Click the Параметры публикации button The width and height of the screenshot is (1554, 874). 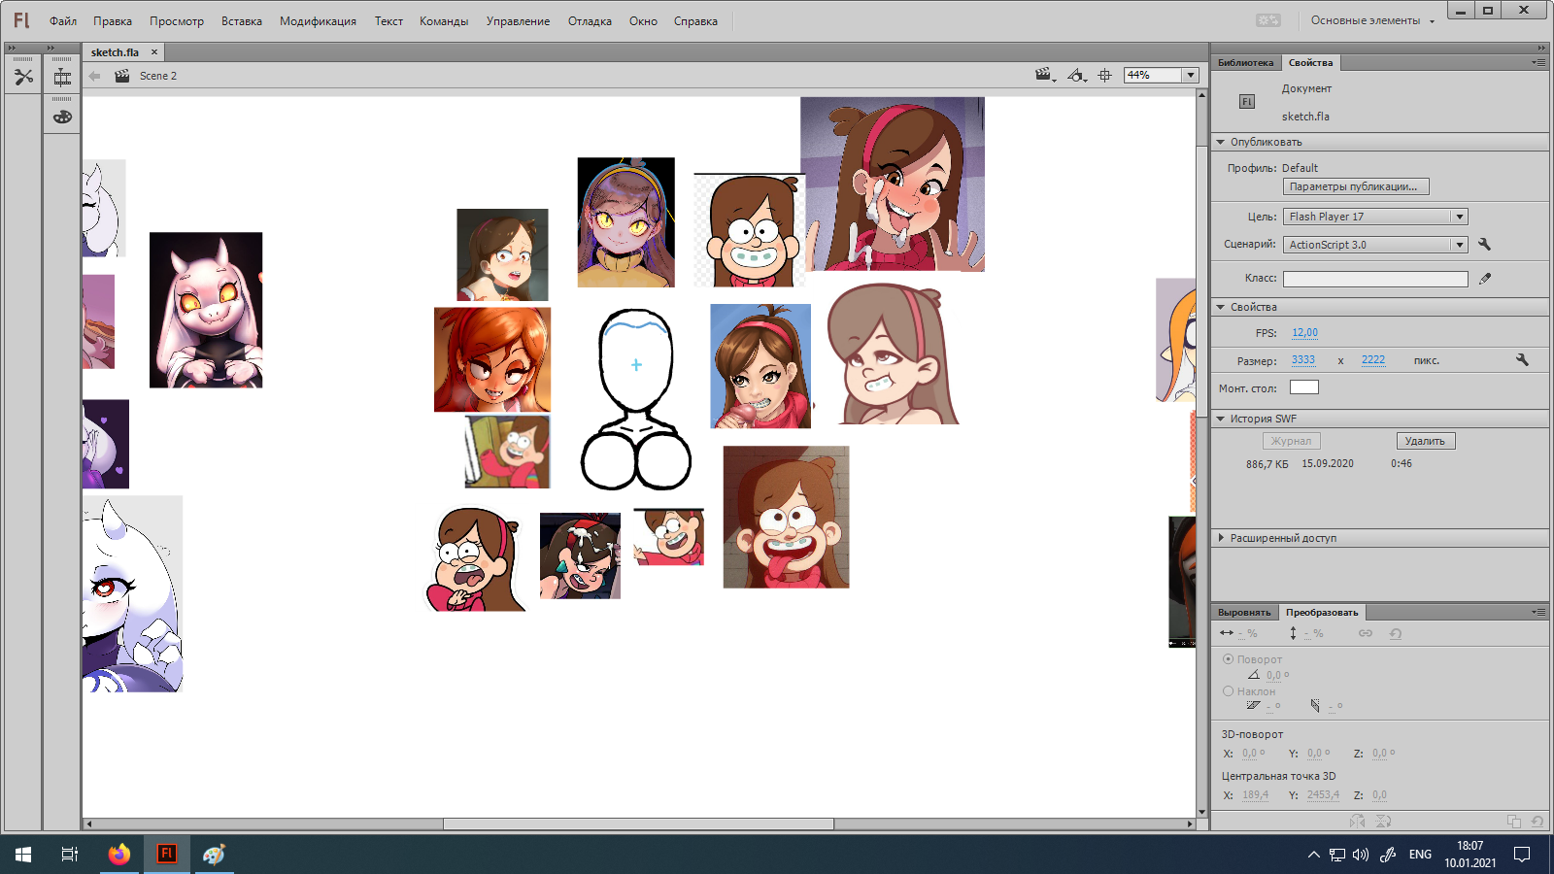[x=1356, y=186]
